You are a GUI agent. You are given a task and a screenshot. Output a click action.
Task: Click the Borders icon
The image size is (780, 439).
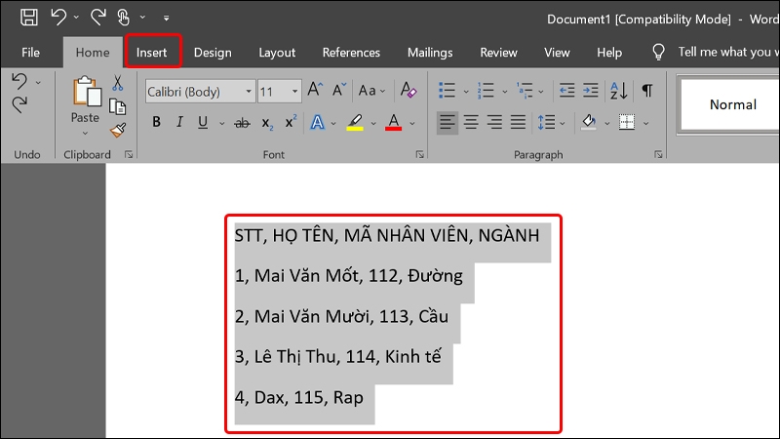click(x=626, y=122)
